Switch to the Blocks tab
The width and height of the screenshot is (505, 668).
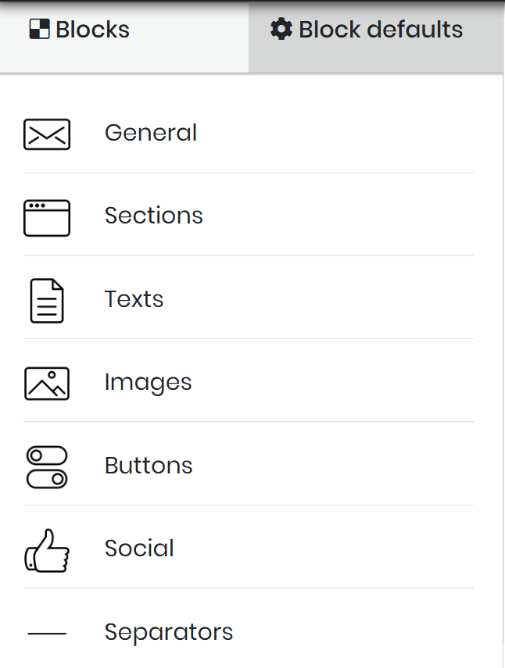124,36
